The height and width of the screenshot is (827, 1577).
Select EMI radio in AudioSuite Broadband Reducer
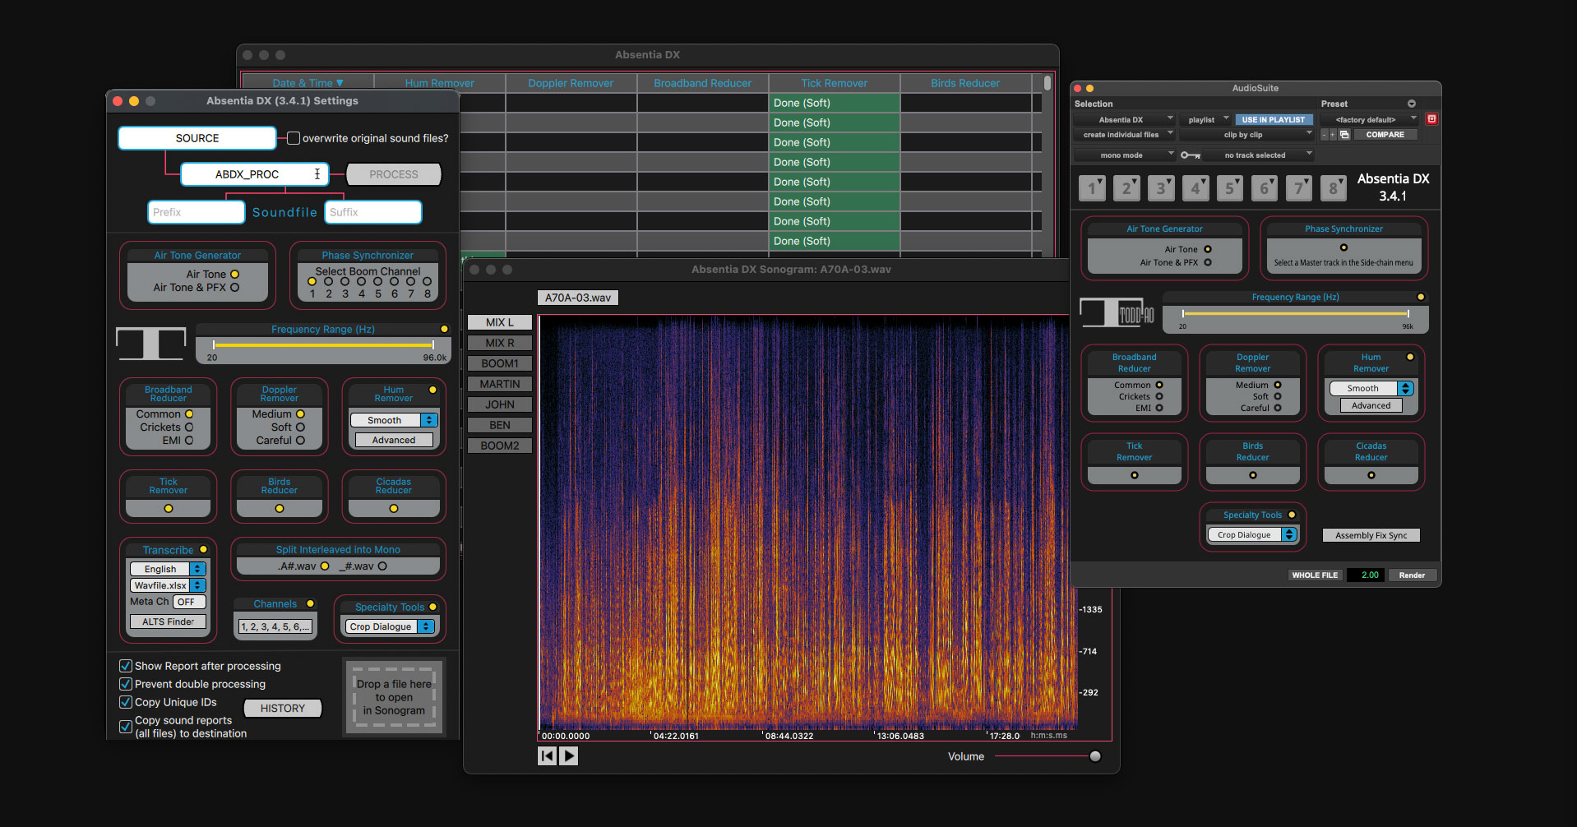1159,408
